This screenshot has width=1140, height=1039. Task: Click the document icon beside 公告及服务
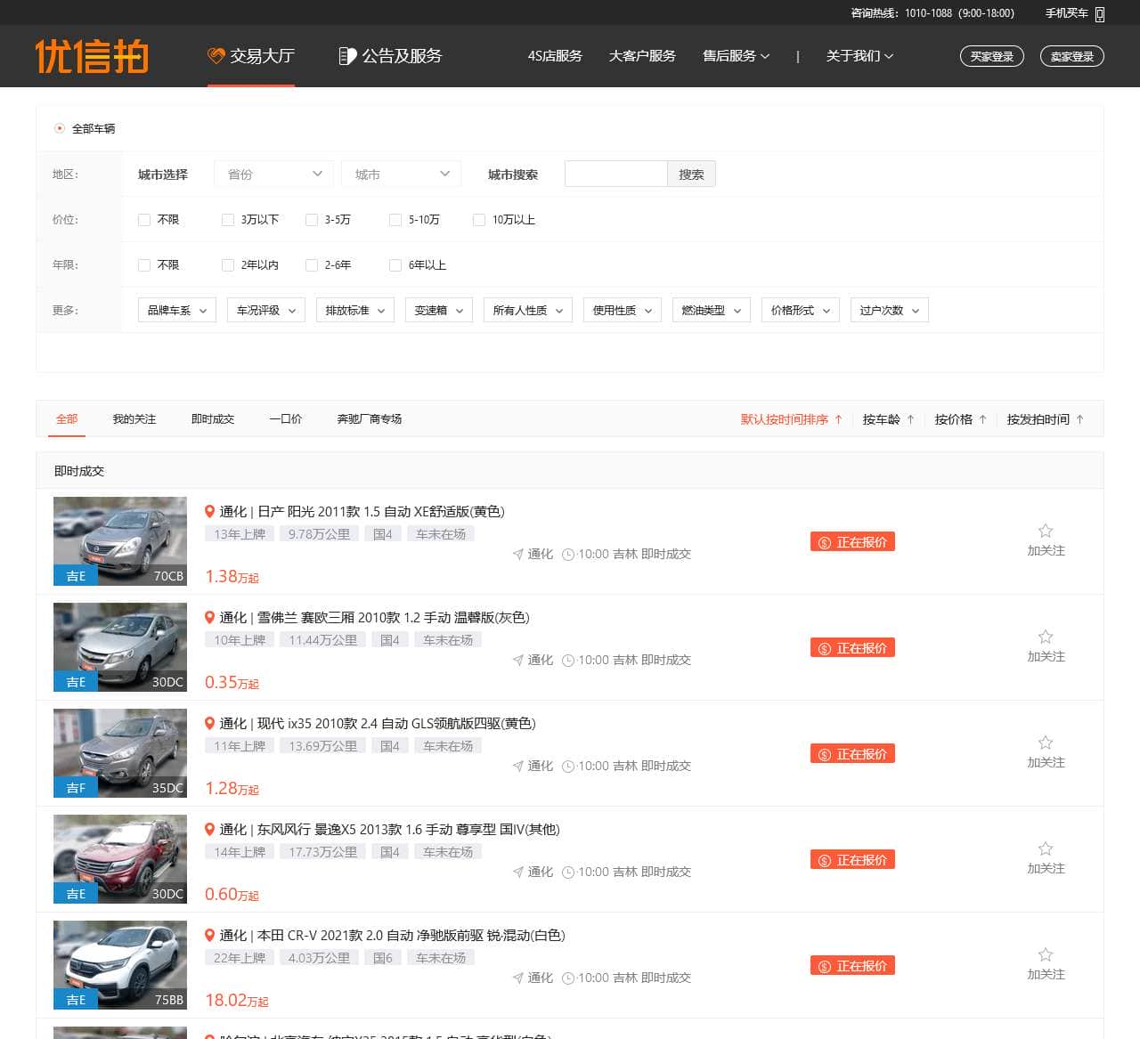pos(347,56)
